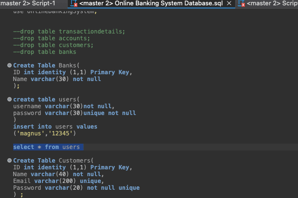Place cursor on username varchar(30) not null line

pos(63,106)
